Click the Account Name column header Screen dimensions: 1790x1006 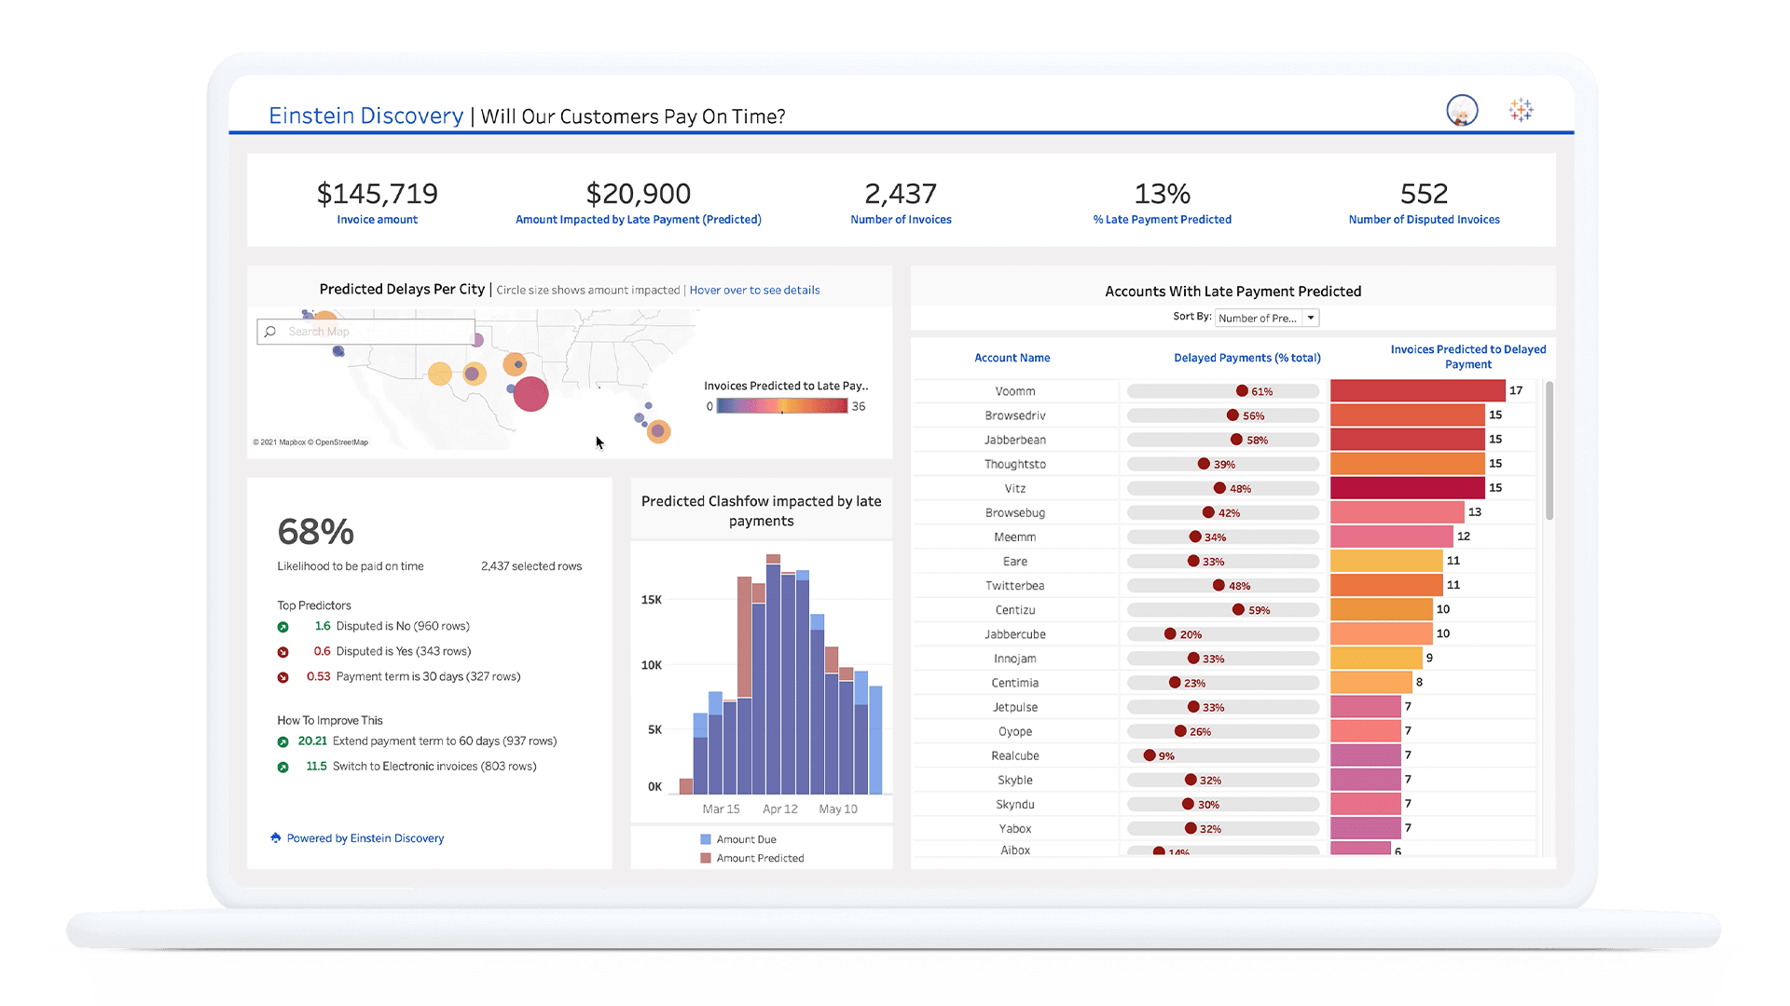(1012, 358)
